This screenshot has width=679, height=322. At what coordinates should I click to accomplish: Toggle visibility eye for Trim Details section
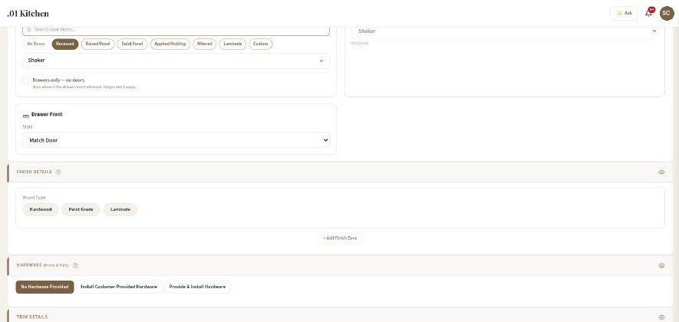(661, 317)
